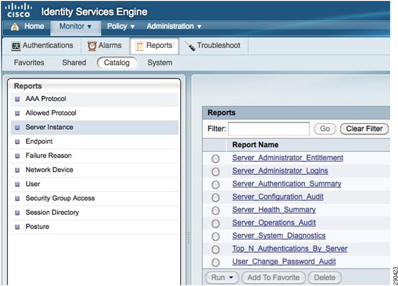This screenshot has width=398, height=286.
Task: Open Server_Administrator_Entitlement report link
Action: point(288,158)
